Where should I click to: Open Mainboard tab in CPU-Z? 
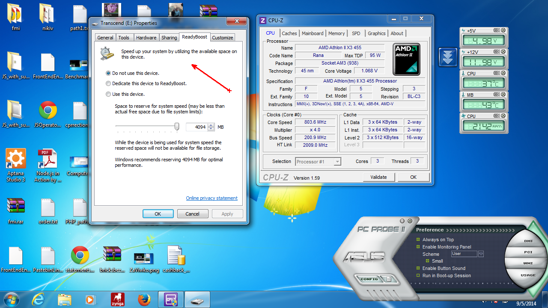(x=313, y=33)
